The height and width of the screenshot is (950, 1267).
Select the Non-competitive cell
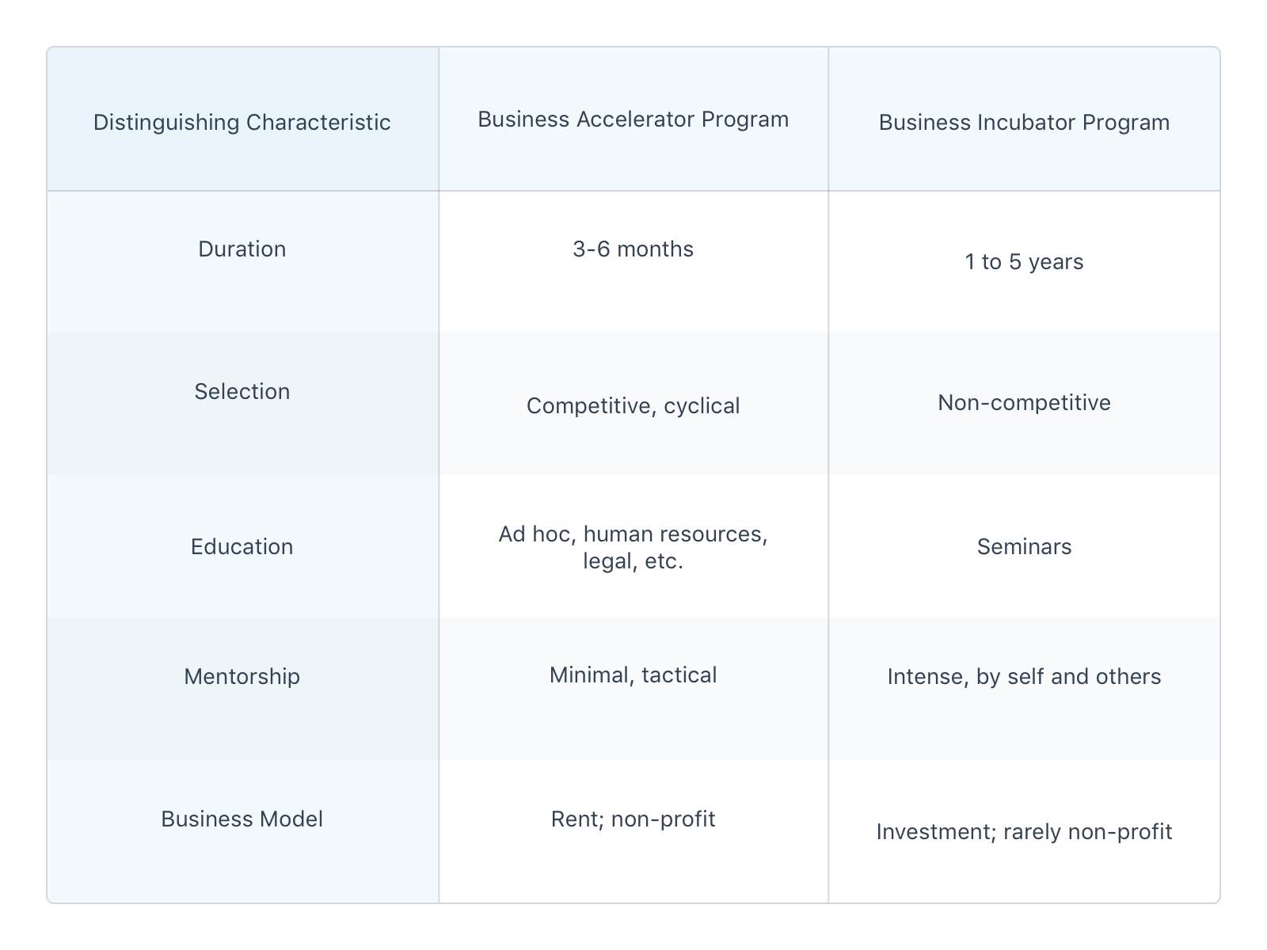click(1024, 403)
